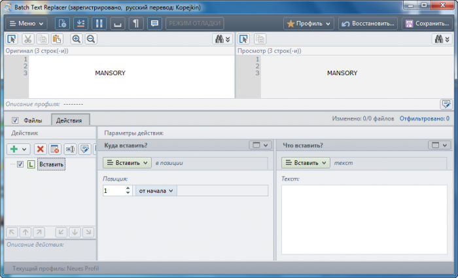The width and height of the screenshot is (458, 278).
Task: Click the Восстановить button
Action: click(x=368, y=24)
